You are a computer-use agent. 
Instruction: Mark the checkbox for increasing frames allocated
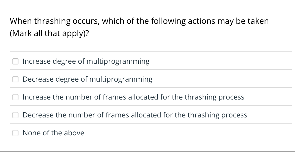coord(15,97)
